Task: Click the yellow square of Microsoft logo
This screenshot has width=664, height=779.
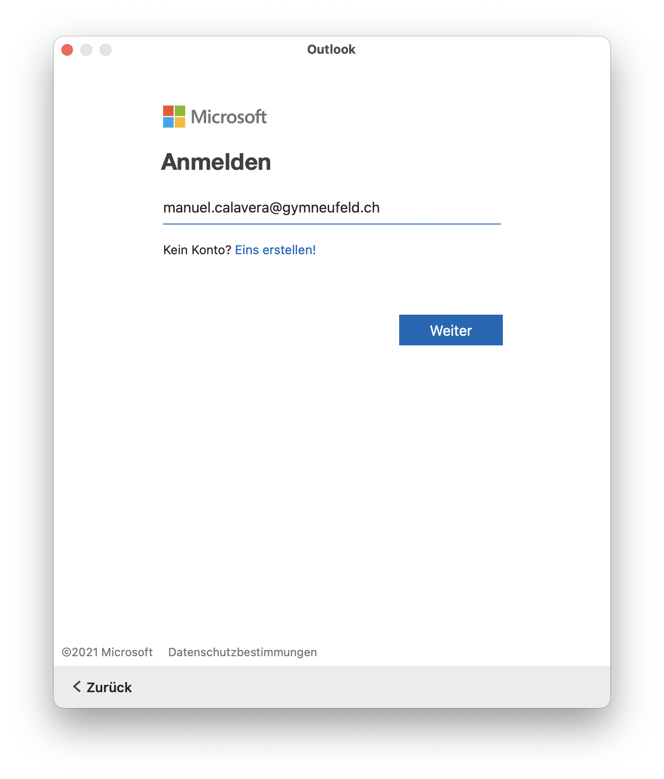Action: point(180,122)
